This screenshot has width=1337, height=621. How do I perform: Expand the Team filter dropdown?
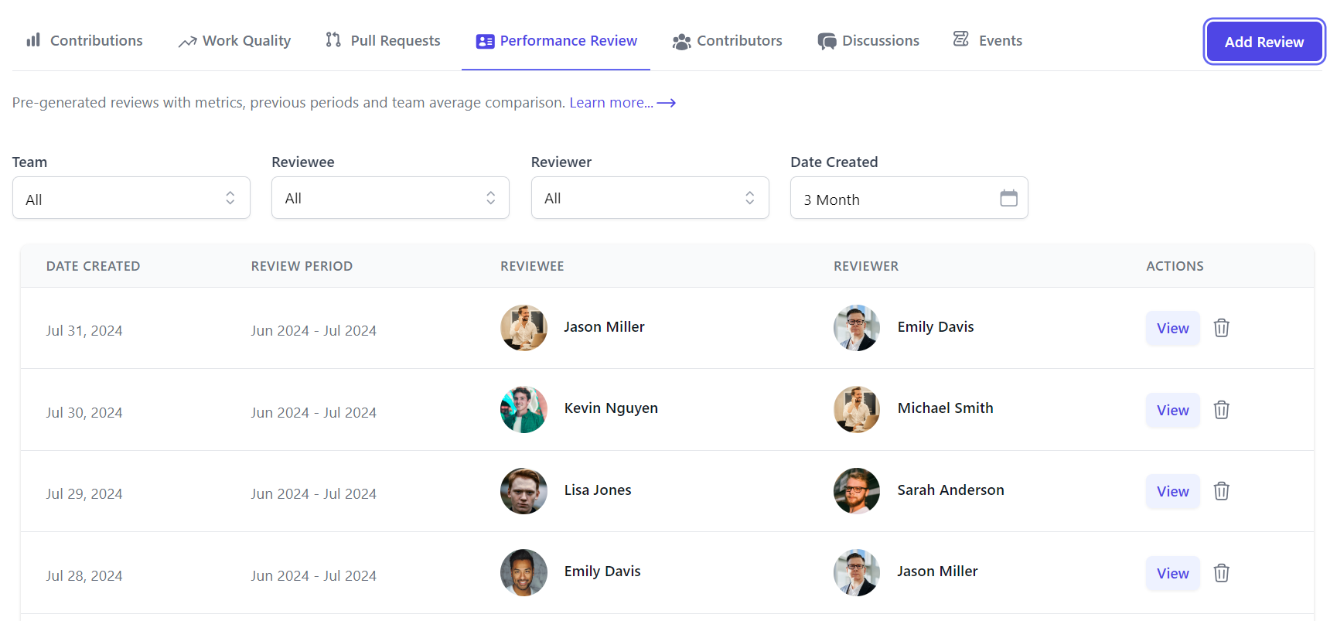[131, 198]
